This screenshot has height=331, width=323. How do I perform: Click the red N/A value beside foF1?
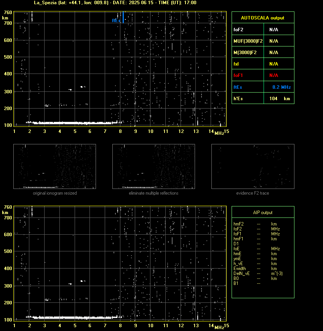273,75
